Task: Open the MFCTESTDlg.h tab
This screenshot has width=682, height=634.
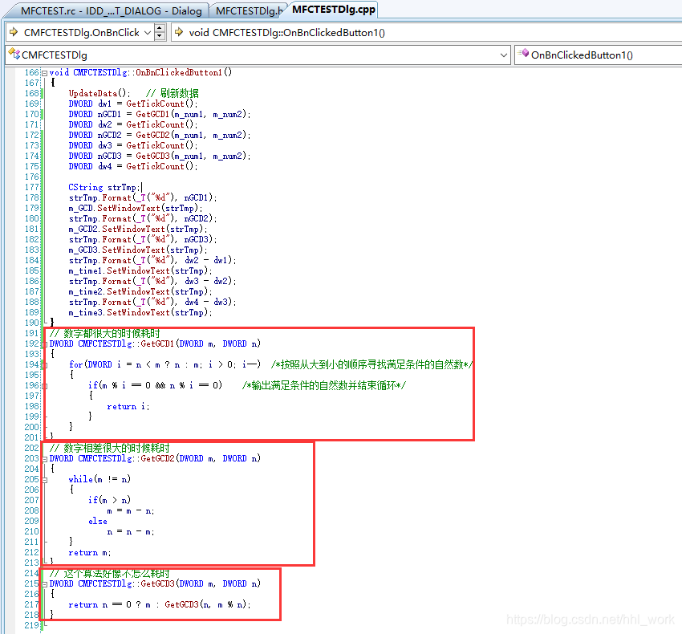Action: click(249, 11)
